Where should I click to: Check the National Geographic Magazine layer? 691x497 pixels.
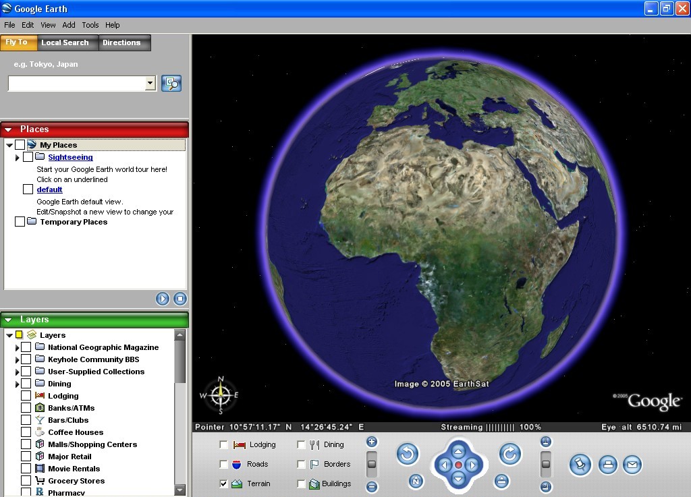pos(26,347)
